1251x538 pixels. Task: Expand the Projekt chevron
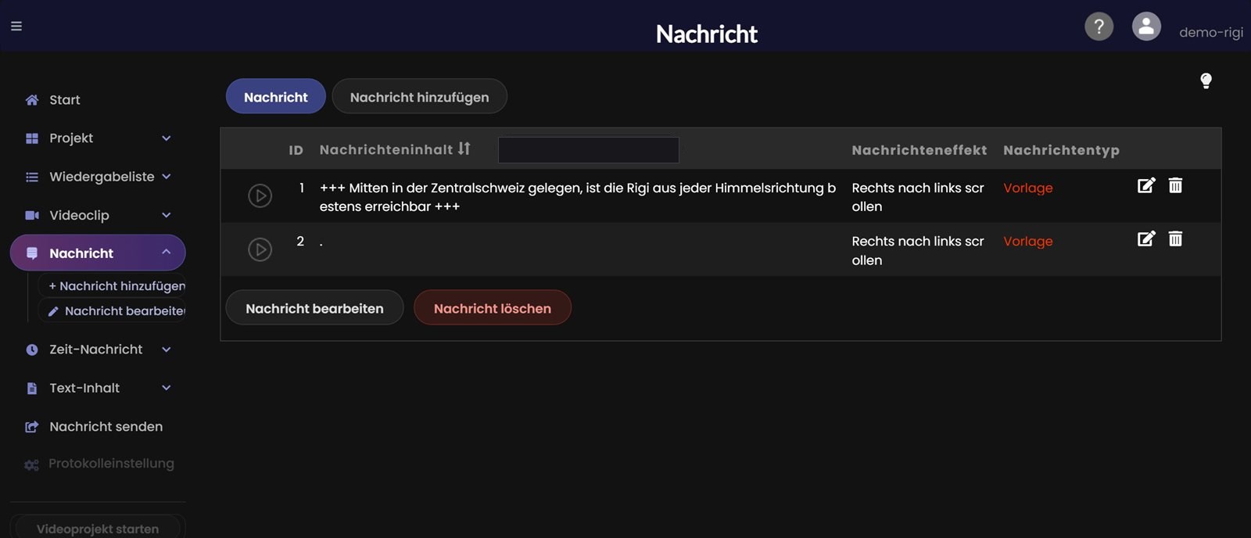(166, 138)
